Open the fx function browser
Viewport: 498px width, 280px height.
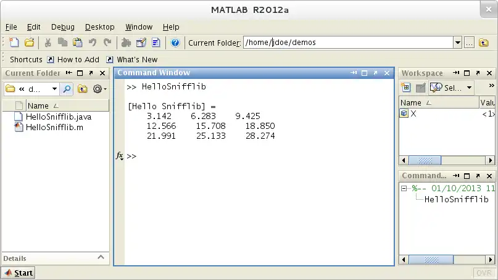click(x=120, y=156)
